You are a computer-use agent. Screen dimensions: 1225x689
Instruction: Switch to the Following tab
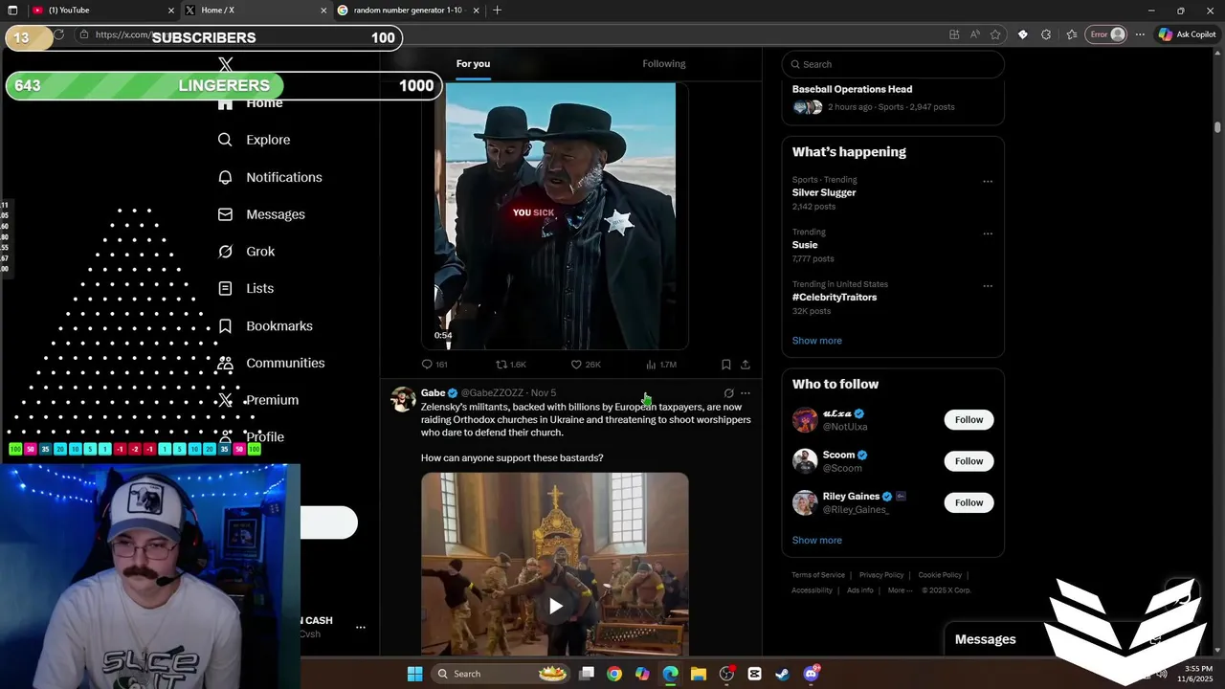pyautogui.click(x=663, y=64)
